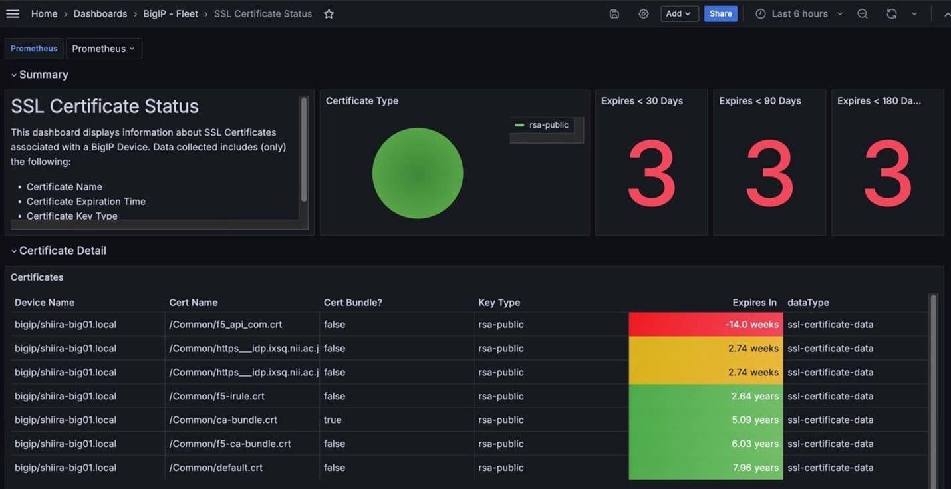Click the description panel scrollbar
This screenshot has height=489, width=951.
click(x=304, y=150)
